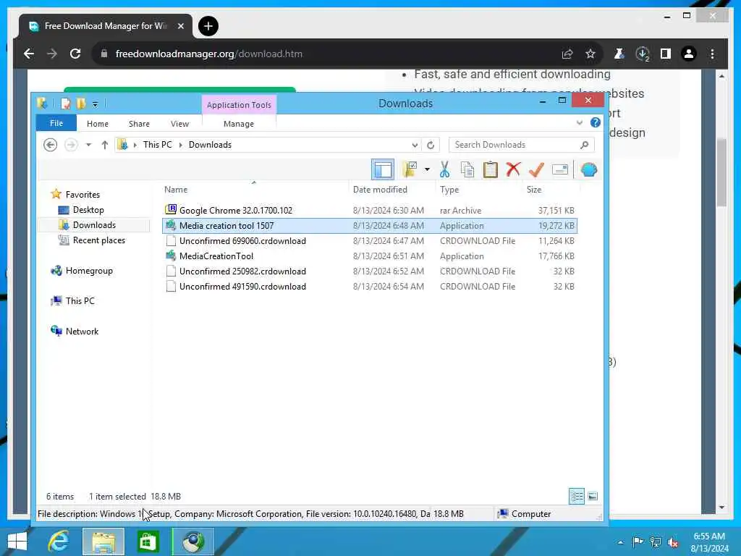The height and width of the screenshot is (556, 741).
Task: Click the Copy icon in Explorer toolbar
Action: pos(467,169)
